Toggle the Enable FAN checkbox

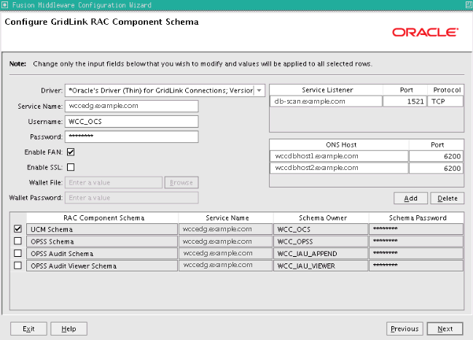(x=71, y=152)
